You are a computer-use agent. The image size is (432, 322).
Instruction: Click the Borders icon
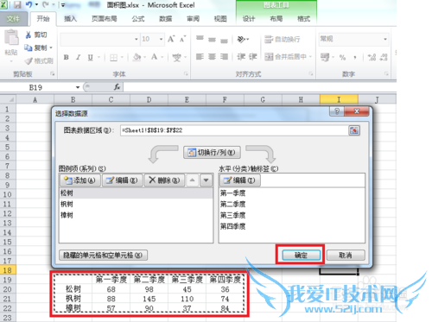pyautogui.click(x=113, y=58)
